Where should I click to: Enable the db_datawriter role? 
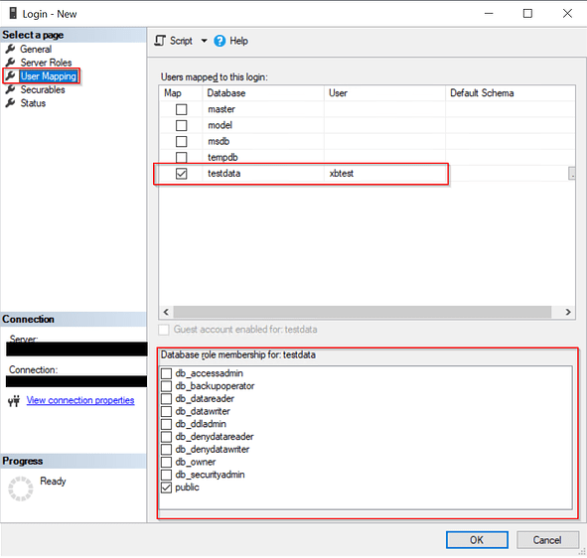166,412
